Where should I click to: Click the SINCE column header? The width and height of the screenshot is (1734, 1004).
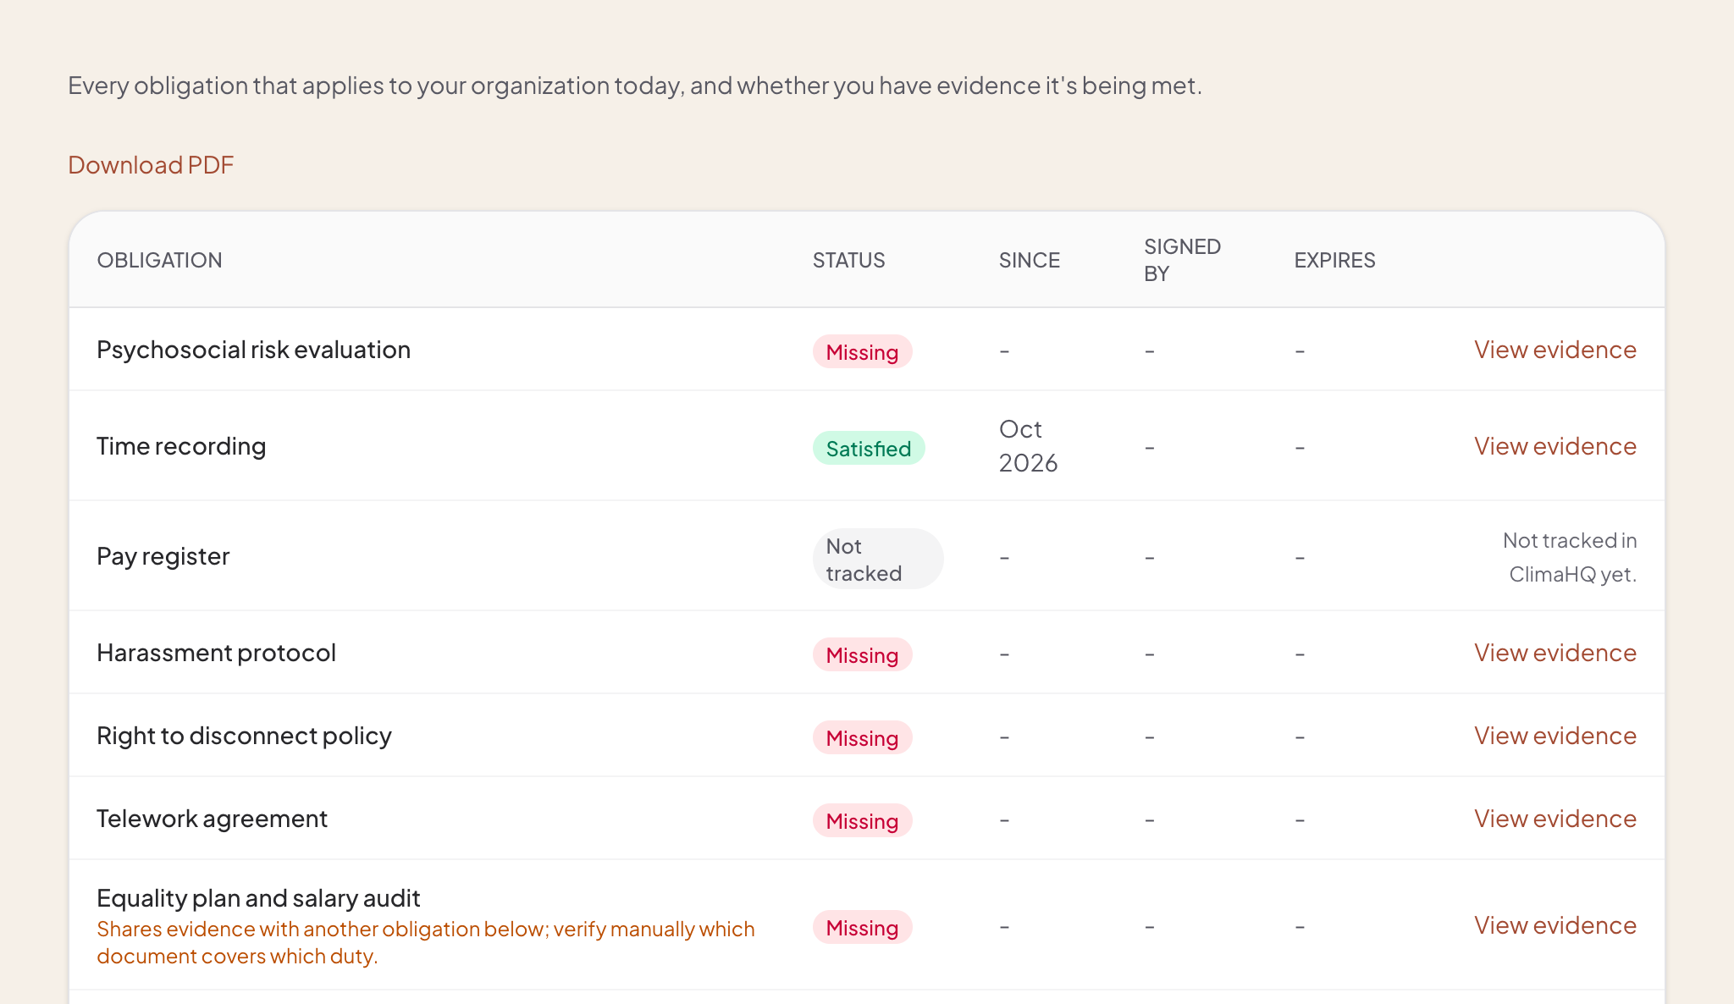1029,260
